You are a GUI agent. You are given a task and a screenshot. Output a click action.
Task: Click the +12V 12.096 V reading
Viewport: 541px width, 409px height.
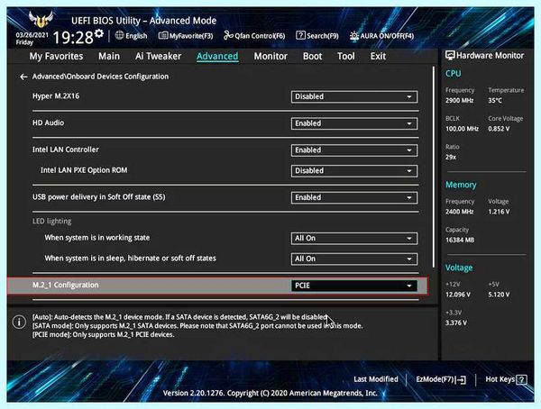[458, 295]
